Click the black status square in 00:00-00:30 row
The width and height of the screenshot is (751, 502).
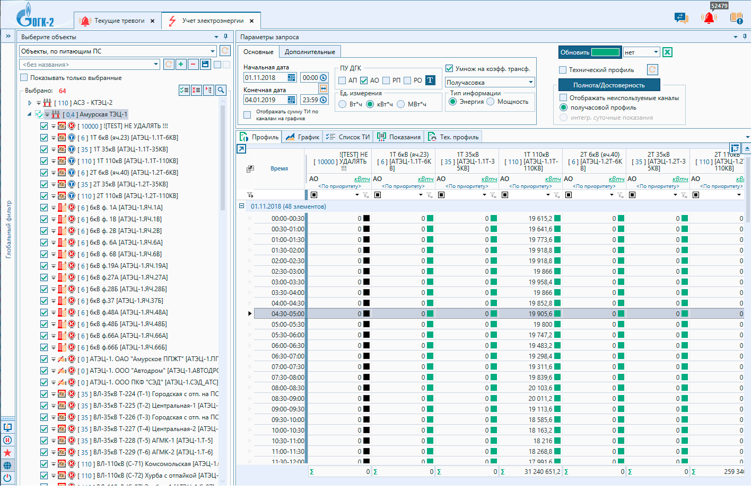click(366, 218)
